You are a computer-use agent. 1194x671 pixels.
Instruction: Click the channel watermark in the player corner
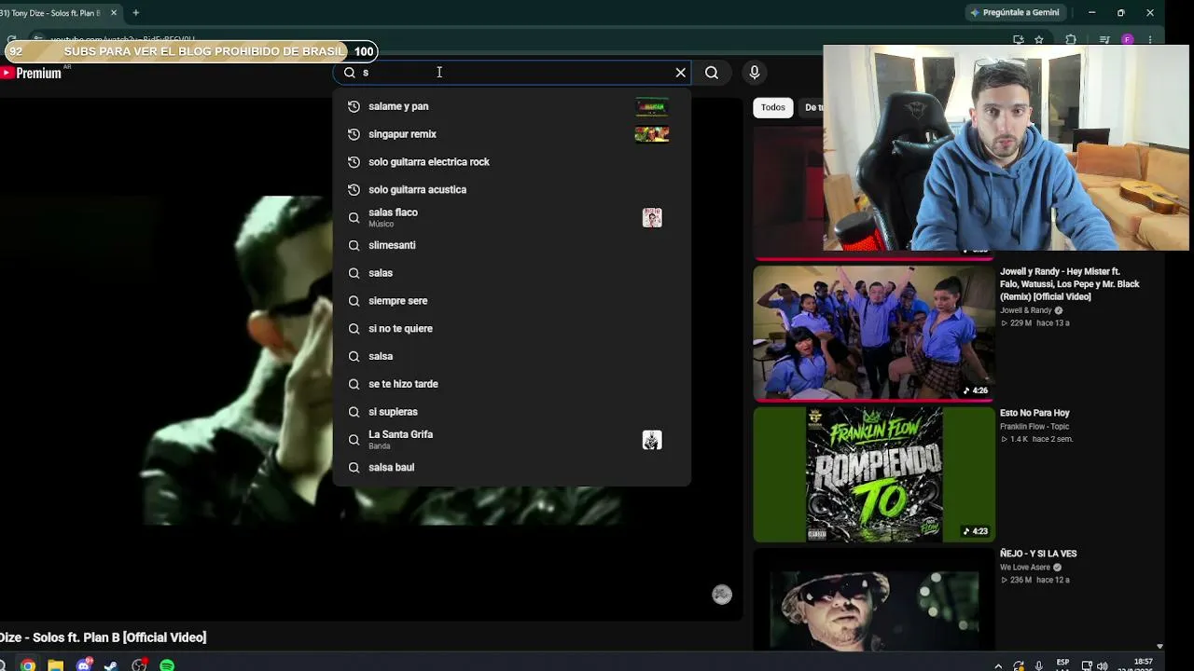(x=722, y=595)
